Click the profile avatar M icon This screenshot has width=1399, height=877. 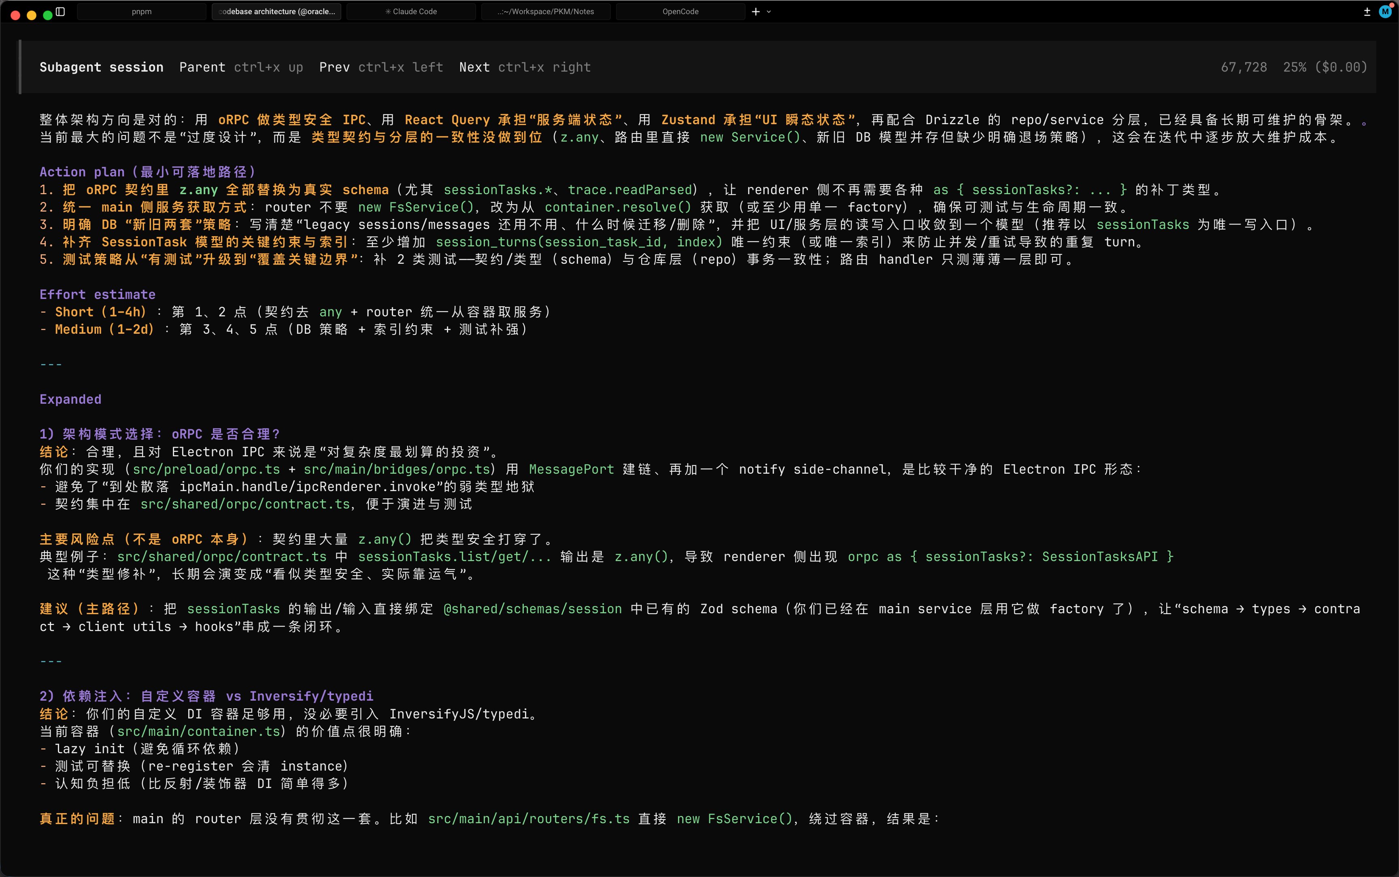[1385, 12]
